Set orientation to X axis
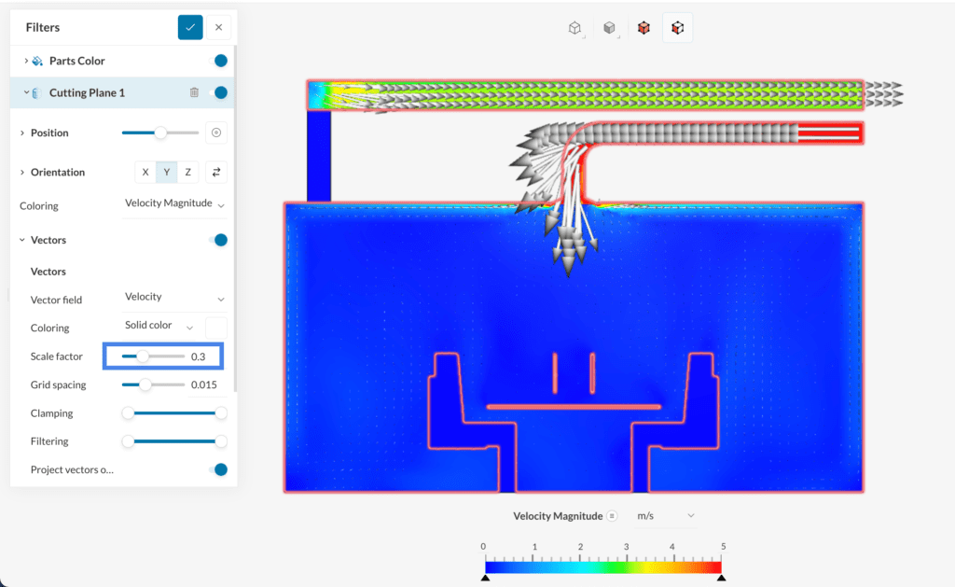This screenshot has height=587, width=955. [145, 172]
